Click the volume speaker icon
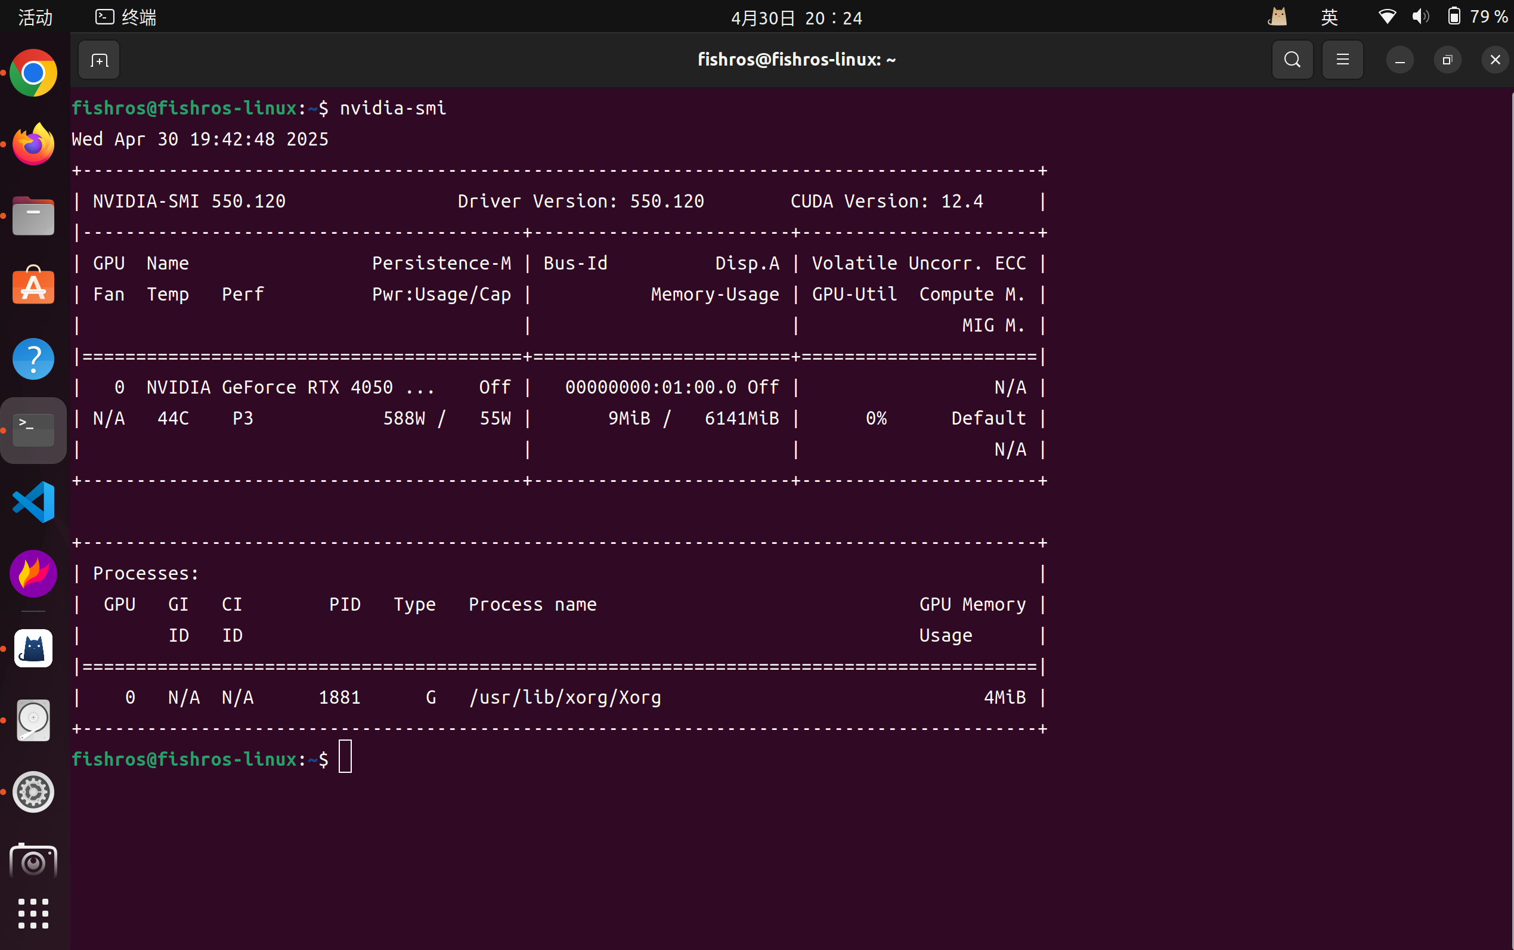1514x950 pixels. click(1420, 17)
